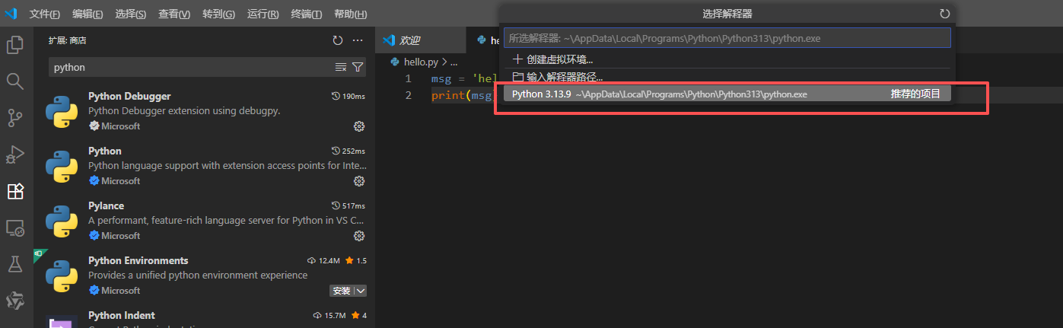Install the Python Environments extension
Screen dimensions: 1063x328
[342, 291]
